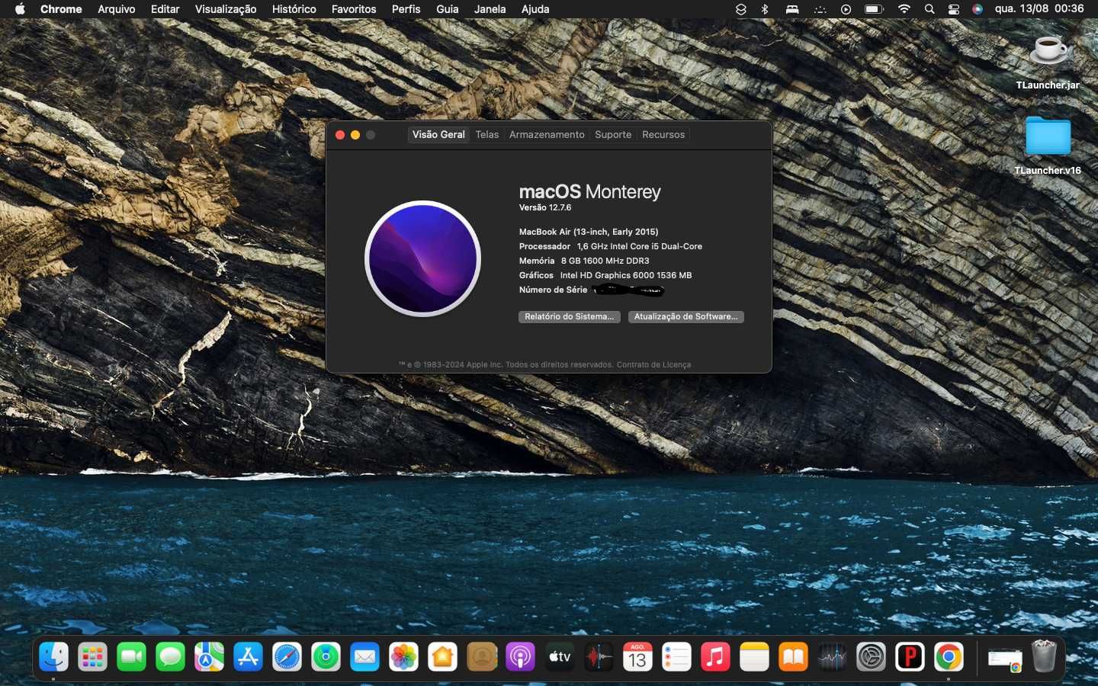Open date and time qua. 13/08 00:36

1039,9
